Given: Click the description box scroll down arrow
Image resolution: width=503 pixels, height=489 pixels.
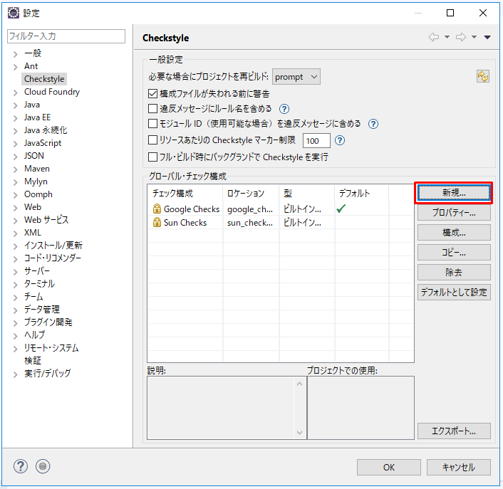Looking at the screenshot, I should coord(300,433).
